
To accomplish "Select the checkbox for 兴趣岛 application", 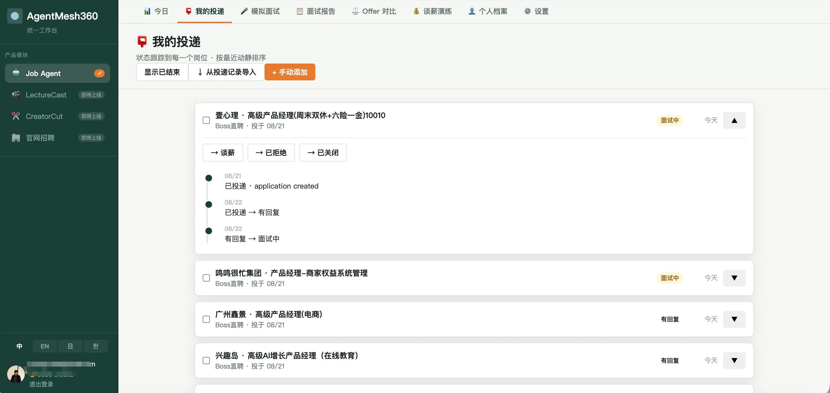I will point(206,361).
